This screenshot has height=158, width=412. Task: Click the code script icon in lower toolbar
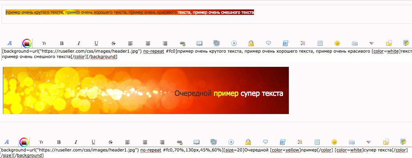point(283,142)
